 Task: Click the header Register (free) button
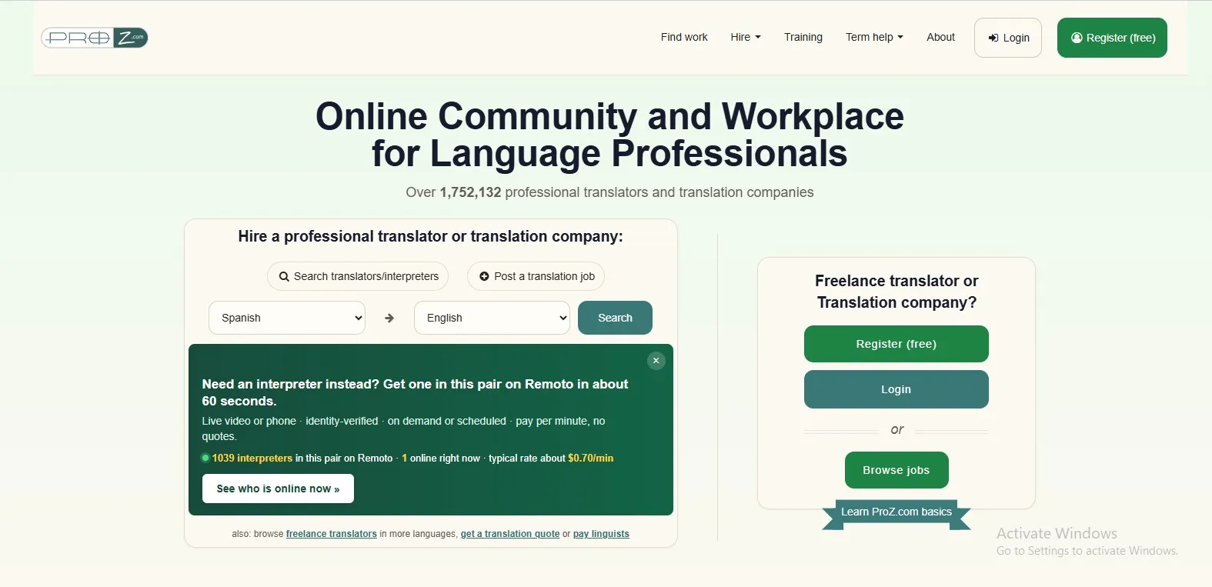coord(1112,38)
